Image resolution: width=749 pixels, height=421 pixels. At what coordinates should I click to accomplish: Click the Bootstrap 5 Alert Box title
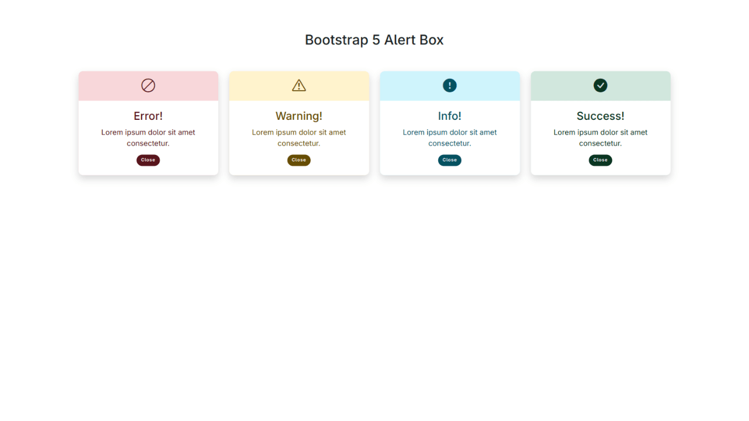tap(374, 40)
